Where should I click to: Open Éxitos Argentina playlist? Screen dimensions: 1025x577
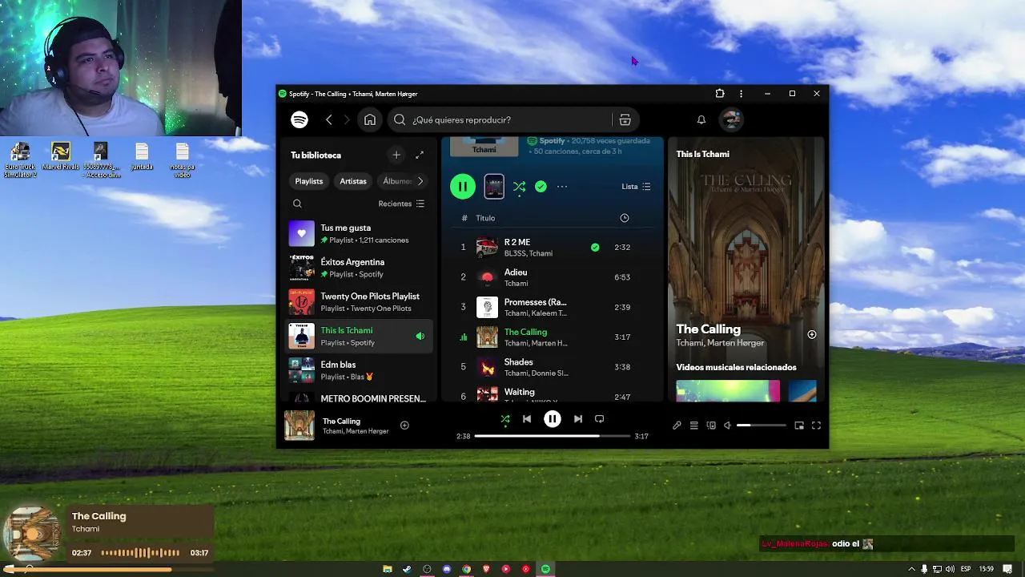point(359,268)
